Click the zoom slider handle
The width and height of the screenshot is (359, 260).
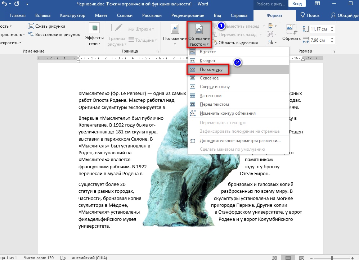[x=332, y=258]
